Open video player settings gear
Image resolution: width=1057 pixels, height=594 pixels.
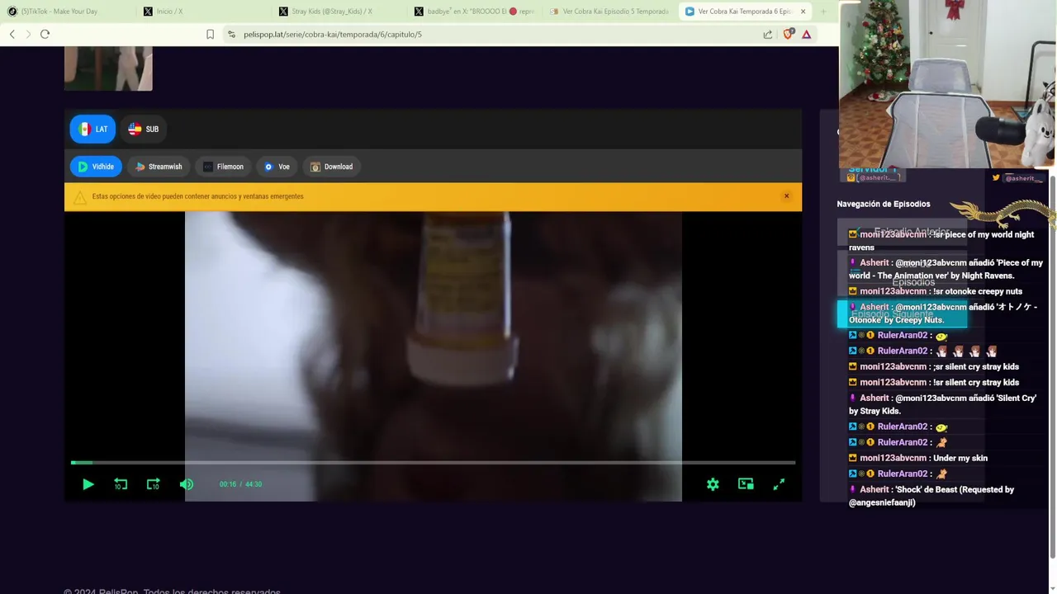[x=713, y=484]
